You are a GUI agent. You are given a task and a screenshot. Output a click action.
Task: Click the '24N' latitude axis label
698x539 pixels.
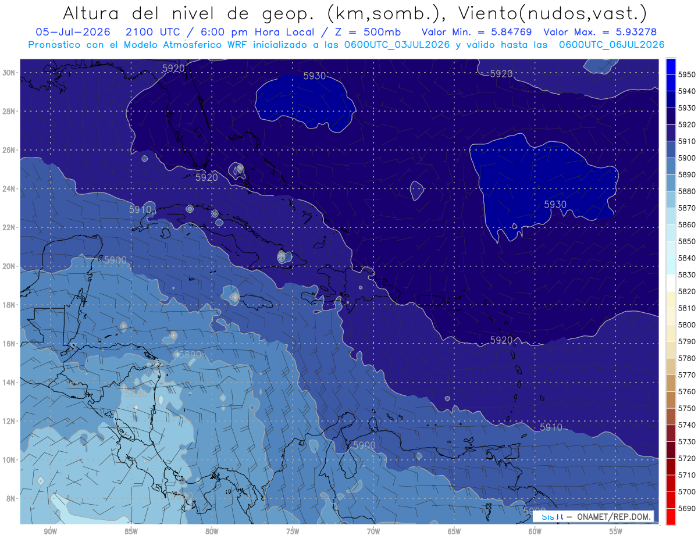coord(8,189)
